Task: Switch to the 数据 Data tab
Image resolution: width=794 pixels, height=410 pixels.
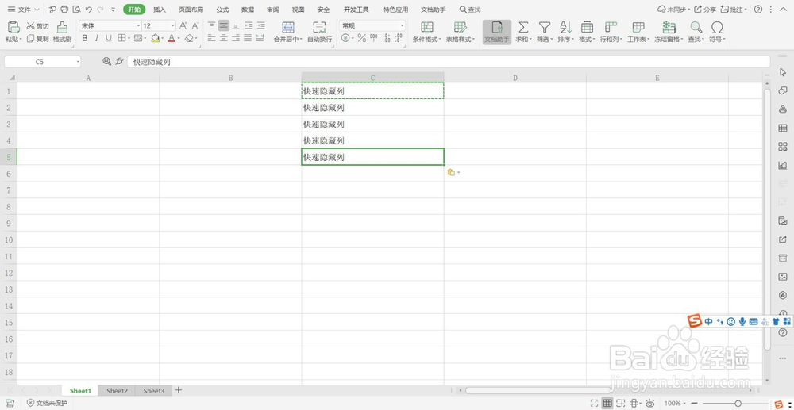Action: point(248,10)
